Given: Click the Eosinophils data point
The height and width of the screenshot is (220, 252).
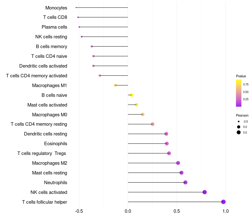Looking at the screenshot, I should [x=167, y=144].
